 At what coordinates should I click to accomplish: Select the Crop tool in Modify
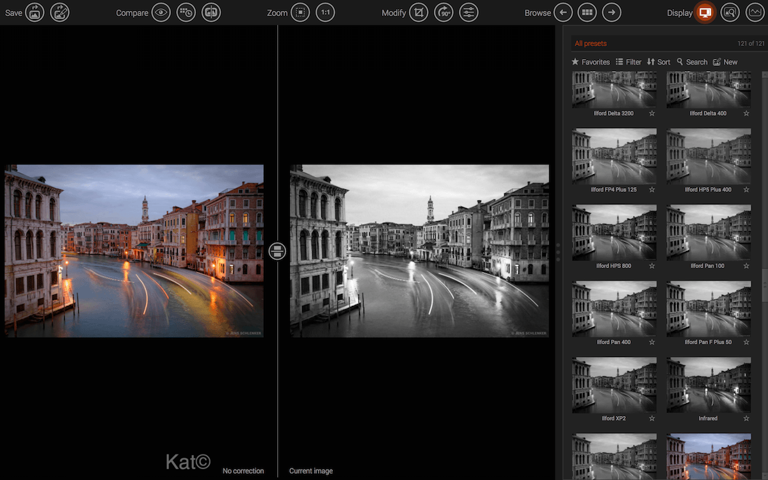(419, 12)
